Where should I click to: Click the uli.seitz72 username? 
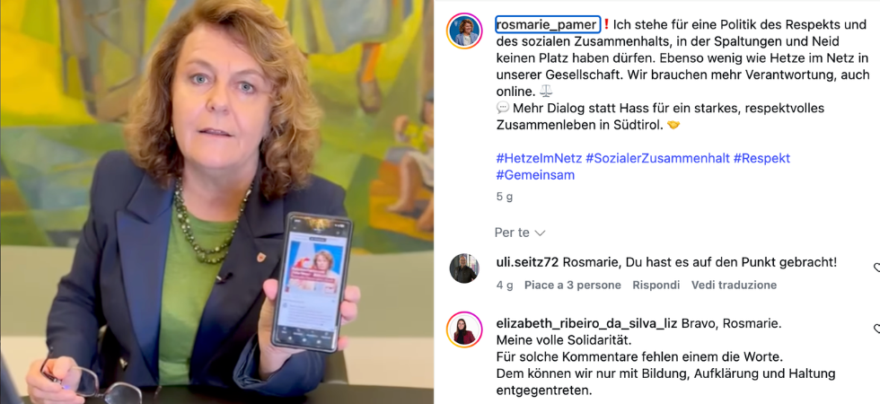point(528,262)
